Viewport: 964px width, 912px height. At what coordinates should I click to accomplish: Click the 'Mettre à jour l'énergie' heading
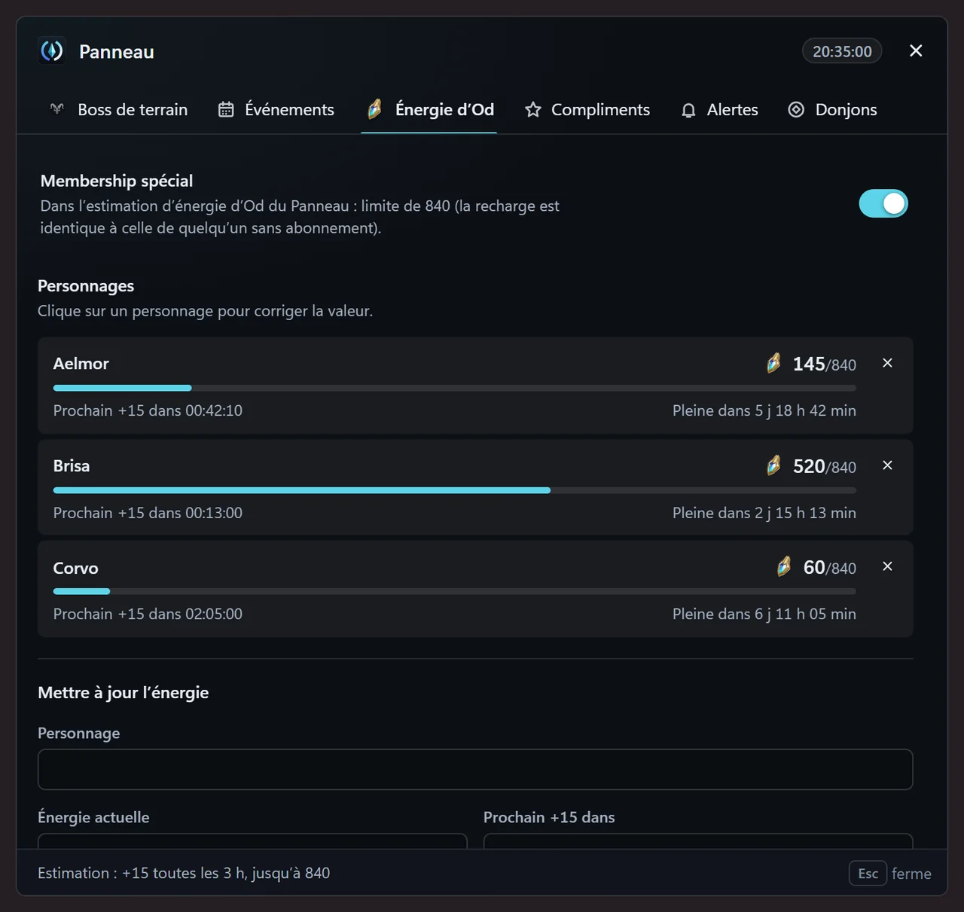click(124, 693)
